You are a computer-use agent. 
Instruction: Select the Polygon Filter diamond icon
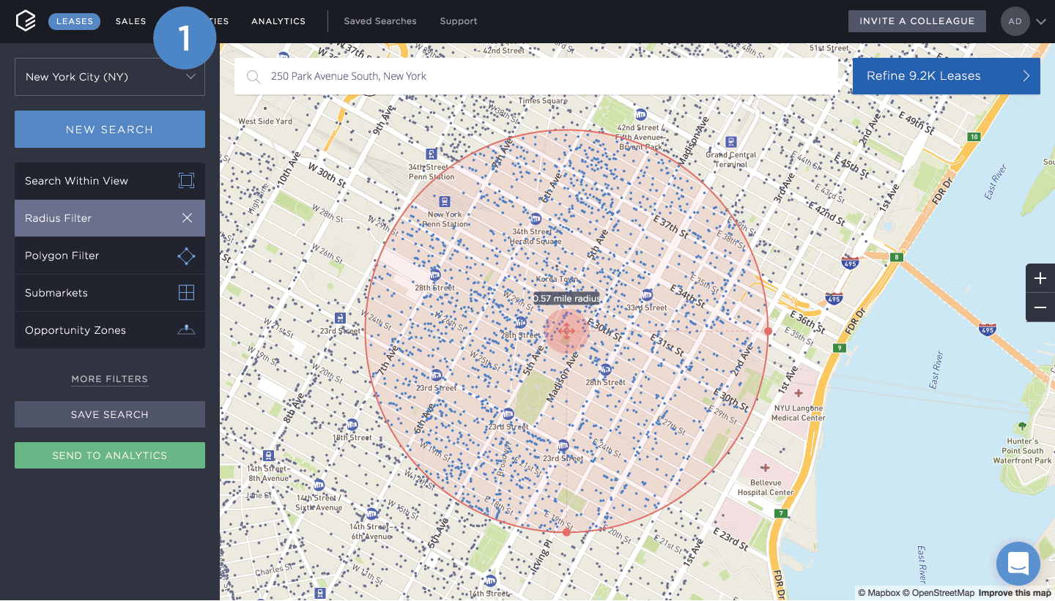[186, 255]
